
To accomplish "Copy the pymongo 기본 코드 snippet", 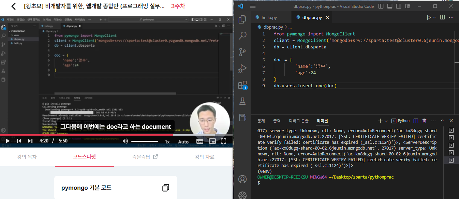I will (166, 188).
